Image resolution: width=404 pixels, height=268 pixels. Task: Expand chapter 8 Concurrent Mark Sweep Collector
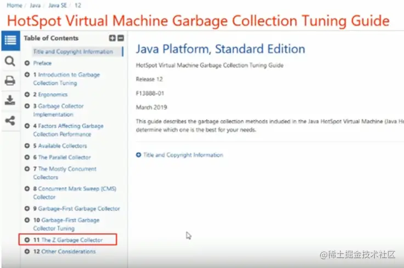(27, 188)
